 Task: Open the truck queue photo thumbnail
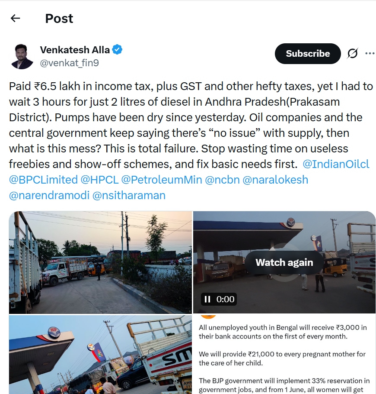pyautogui.click(x=100, y=262)
